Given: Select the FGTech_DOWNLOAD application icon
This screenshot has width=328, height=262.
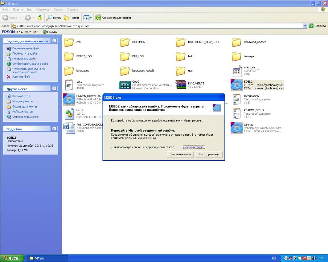Looking at the screenshot, I should pyautogui.click(x=69, y=99).
